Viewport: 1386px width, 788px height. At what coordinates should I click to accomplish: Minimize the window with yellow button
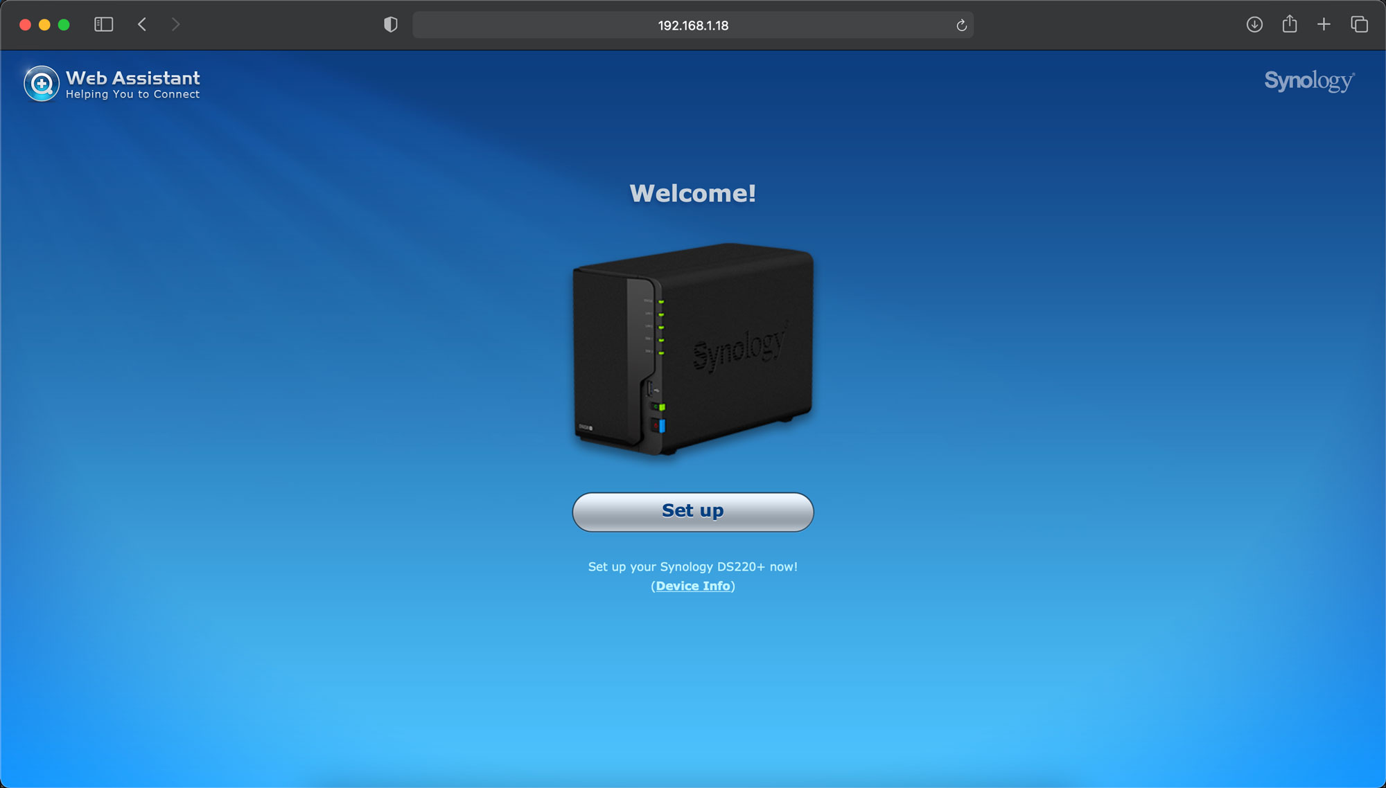[44, 25]
